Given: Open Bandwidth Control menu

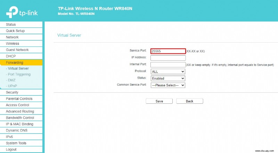Looking at the screenshot, I should [x=21, y=118].
